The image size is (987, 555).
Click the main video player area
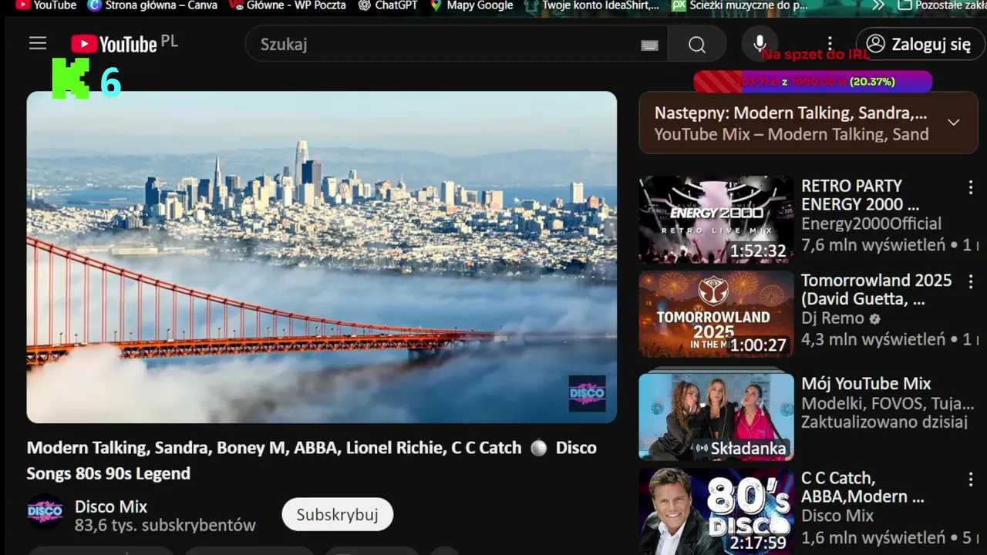322,257
